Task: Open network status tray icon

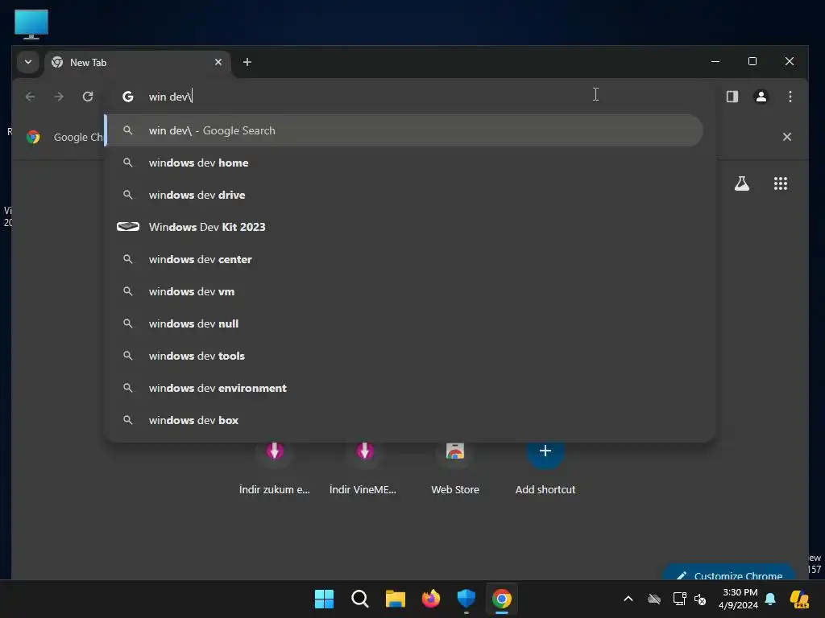Action: [679, 599]
